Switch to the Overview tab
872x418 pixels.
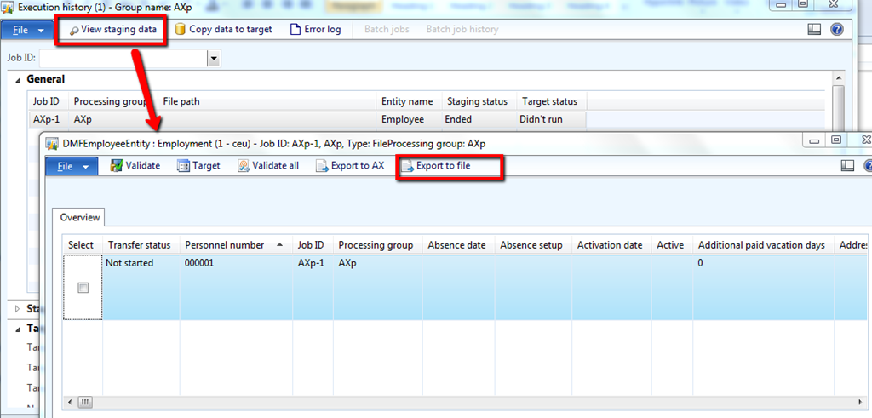[x=80, y=217]
